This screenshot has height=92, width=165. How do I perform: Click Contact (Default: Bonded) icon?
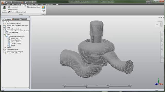coord(5,53)
